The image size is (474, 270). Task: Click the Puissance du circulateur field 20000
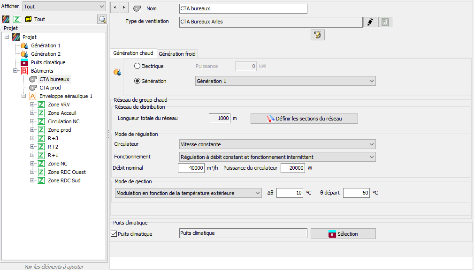[293, 168]
